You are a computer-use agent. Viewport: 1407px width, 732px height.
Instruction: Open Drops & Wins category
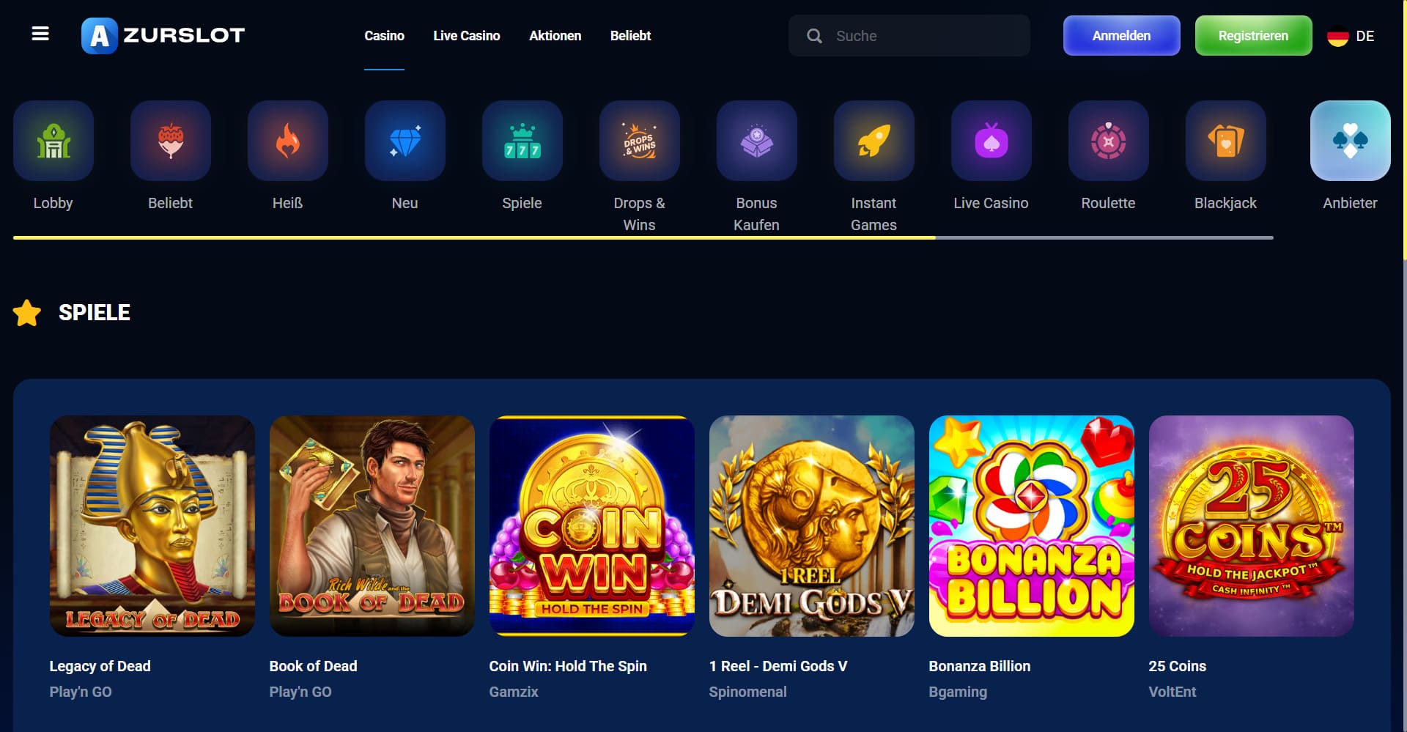pyautogui.click(x=640, y=141)
